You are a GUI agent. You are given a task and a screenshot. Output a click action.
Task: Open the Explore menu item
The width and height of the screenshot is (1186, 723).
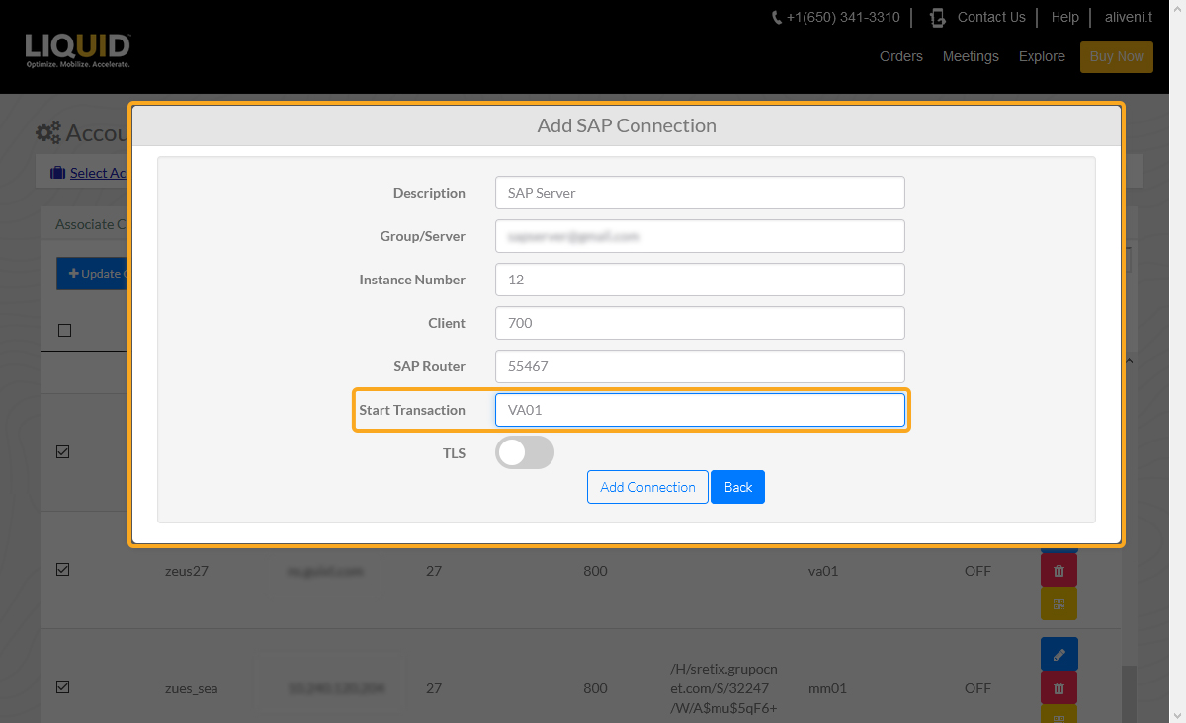[1042, 56]
